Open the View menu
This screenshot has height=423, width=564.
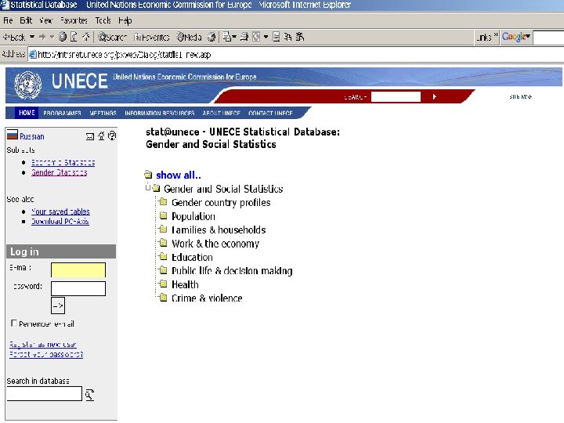click(x=46, y=20)
